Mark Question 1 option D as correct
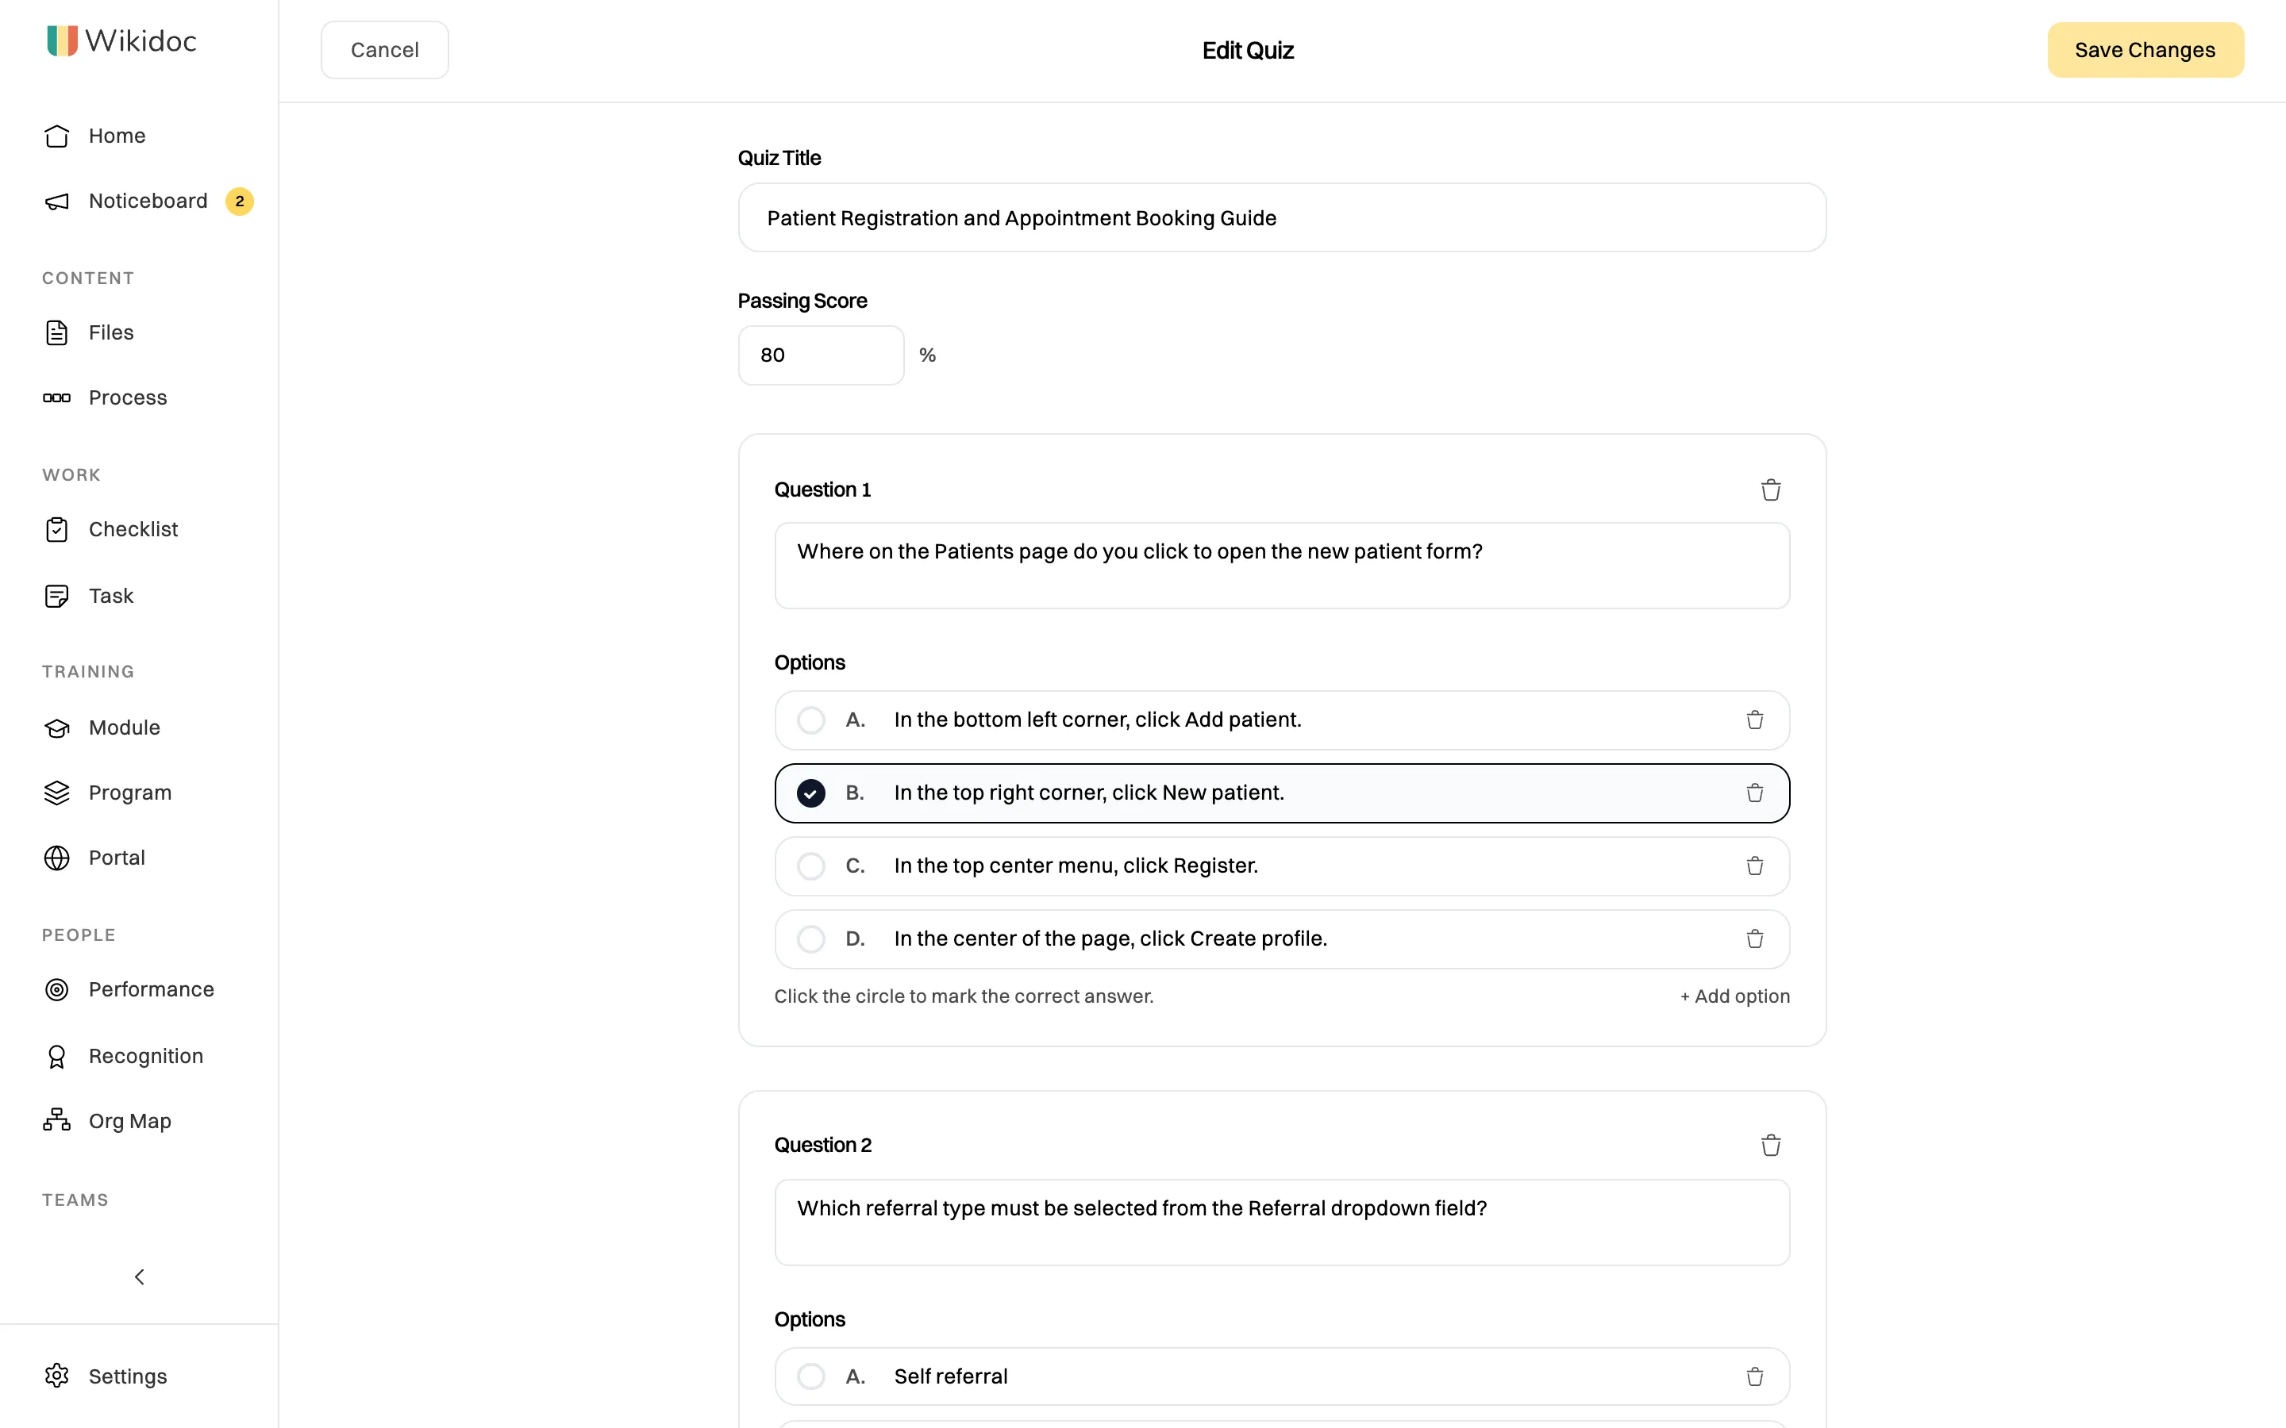Viewport: 2286px width, 1428px height. point(810,940)
